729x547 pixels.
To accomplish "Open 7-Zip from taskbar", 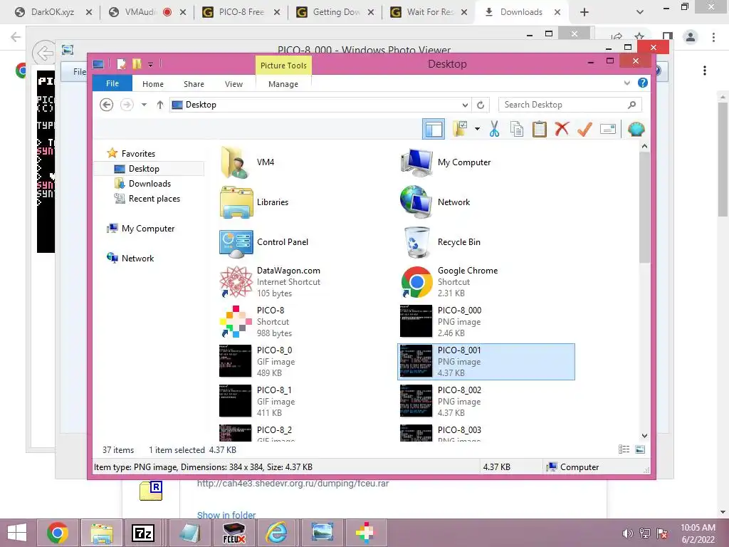I will tap(143, 533).
